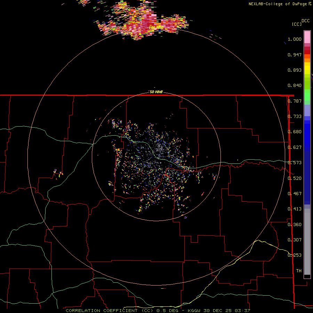Screen dimensions: 313x313
Task: Select the 0.787 scale value
Action: click(x=295, y=101)
